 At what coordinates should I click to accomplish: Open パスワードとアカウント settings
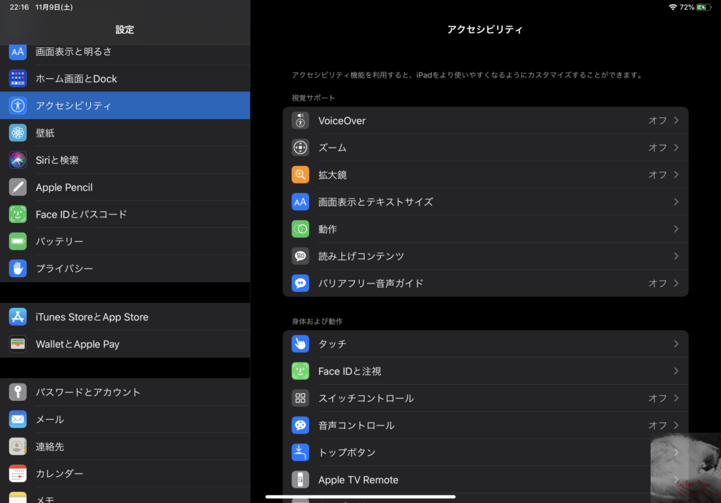(125, 393)
